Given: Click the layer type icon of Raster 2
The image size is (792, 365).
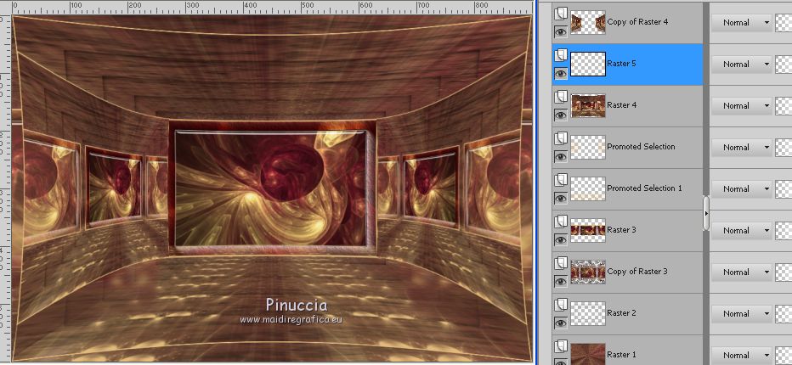Looking at the screenshot, I should [x=560, y=305].
